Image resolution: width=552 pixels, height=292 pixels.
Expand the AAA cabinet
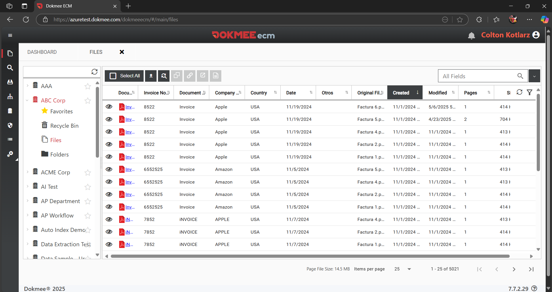27,85
